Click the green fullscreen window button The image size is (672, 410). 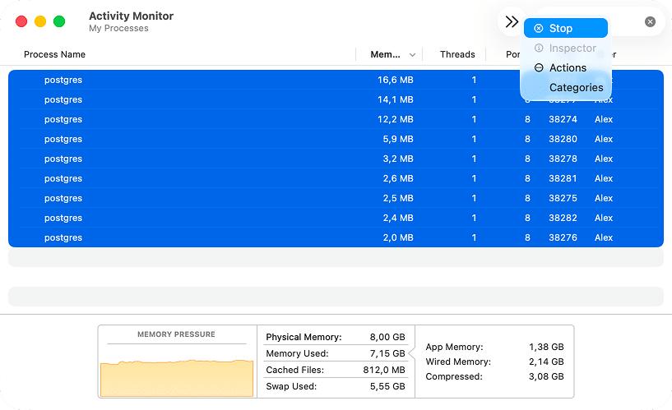coord(59,21)
